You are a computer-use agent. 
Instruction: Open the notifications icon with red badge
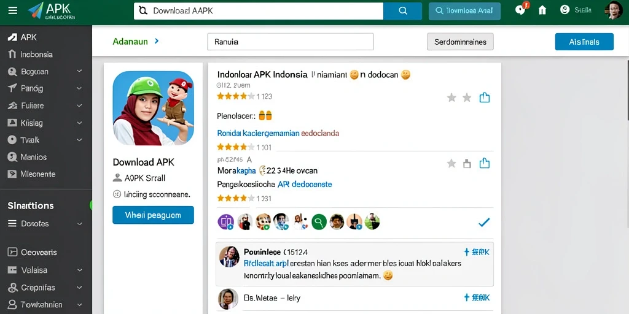pyautogui.click(x=521, y=9)
